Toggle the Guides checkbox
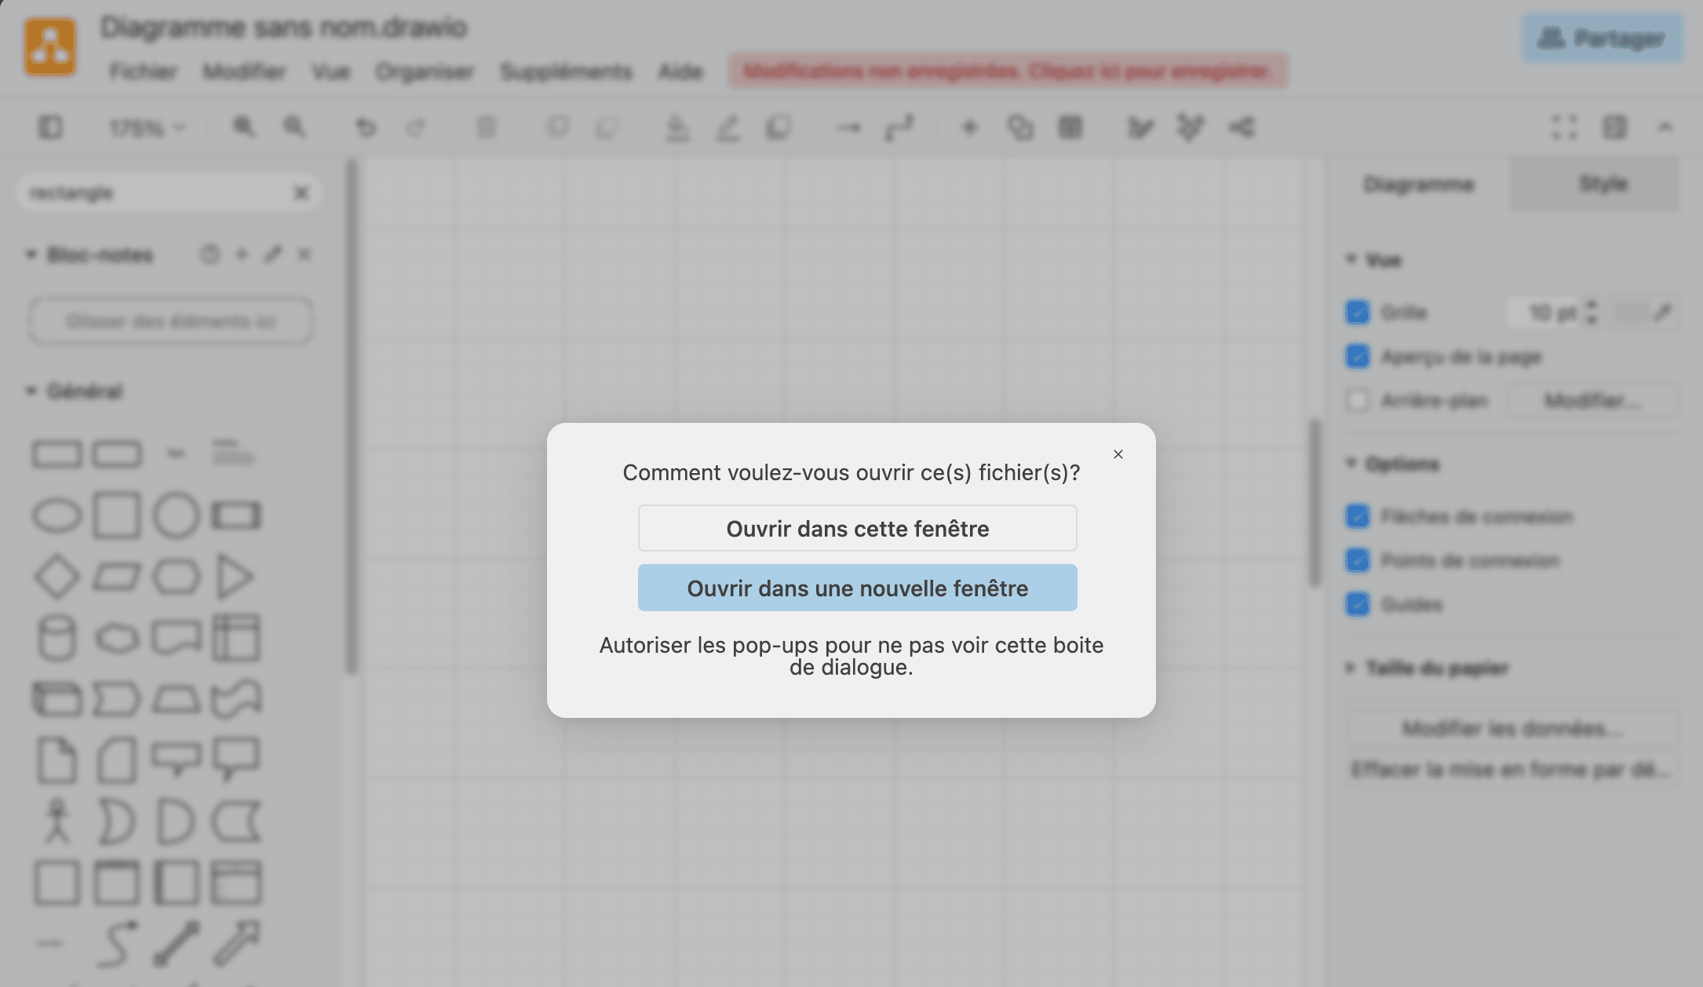 point(1358,604)
